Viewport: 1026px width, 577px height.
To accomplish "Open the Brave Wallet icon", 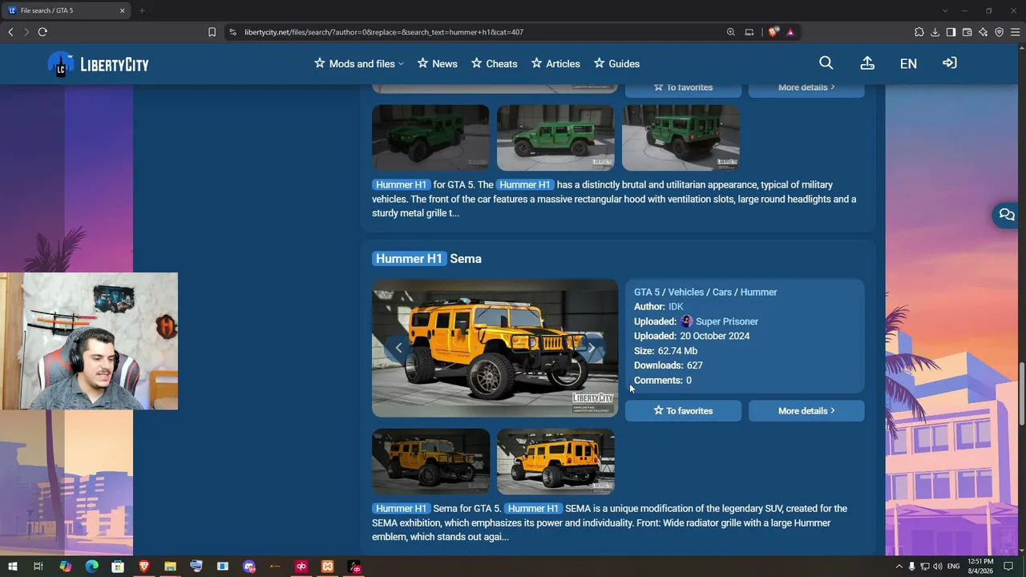I will click(967, 32).
